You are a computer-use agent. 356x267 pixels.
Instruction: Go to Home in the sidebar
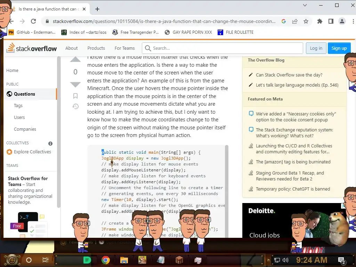coord(12,70)
